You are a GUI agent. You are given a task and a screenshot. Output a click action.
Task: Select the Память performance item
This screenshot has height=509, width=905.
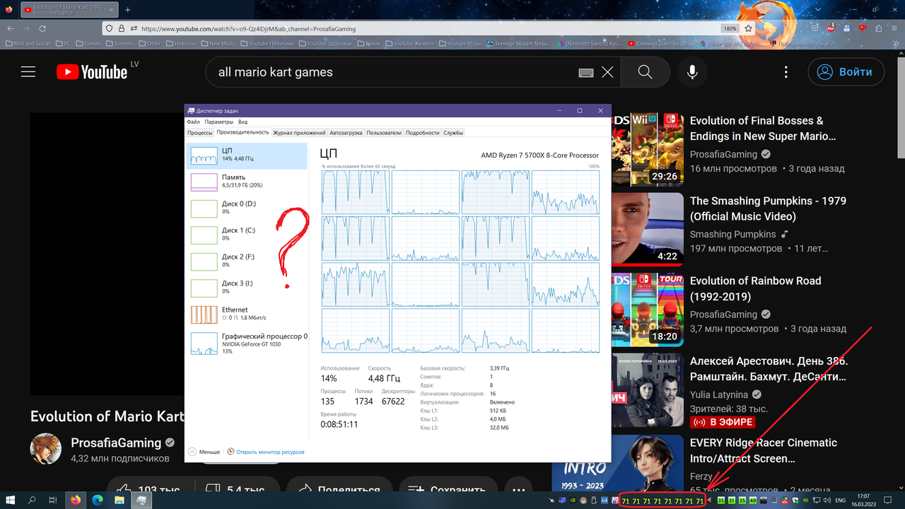(247, 182)
